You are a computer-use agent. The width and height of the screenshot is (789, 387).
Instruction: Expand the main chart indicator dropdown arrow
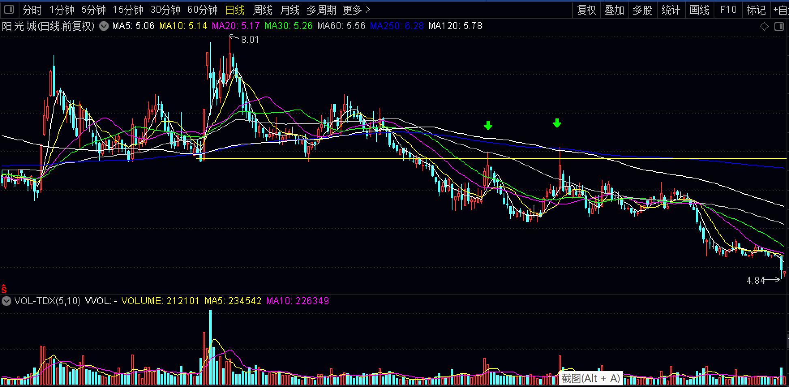[104, 26]
